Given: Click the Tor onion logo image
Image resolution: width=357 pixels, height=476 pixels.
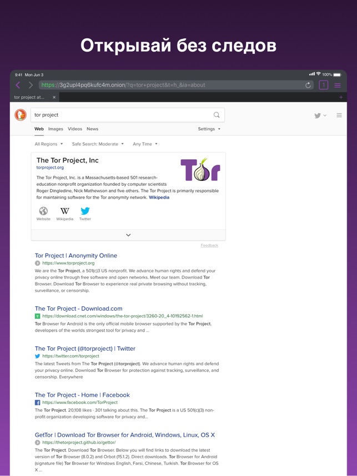Looking at the screenshot, I should pyautogui.click(x=200, y=170).
